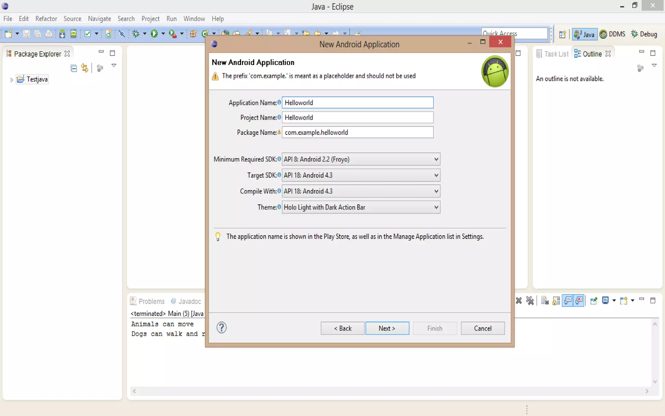Open Display Selected Console dropdown arrow
Viewport: 665px width, 416px height.
[x=614, y=301]
